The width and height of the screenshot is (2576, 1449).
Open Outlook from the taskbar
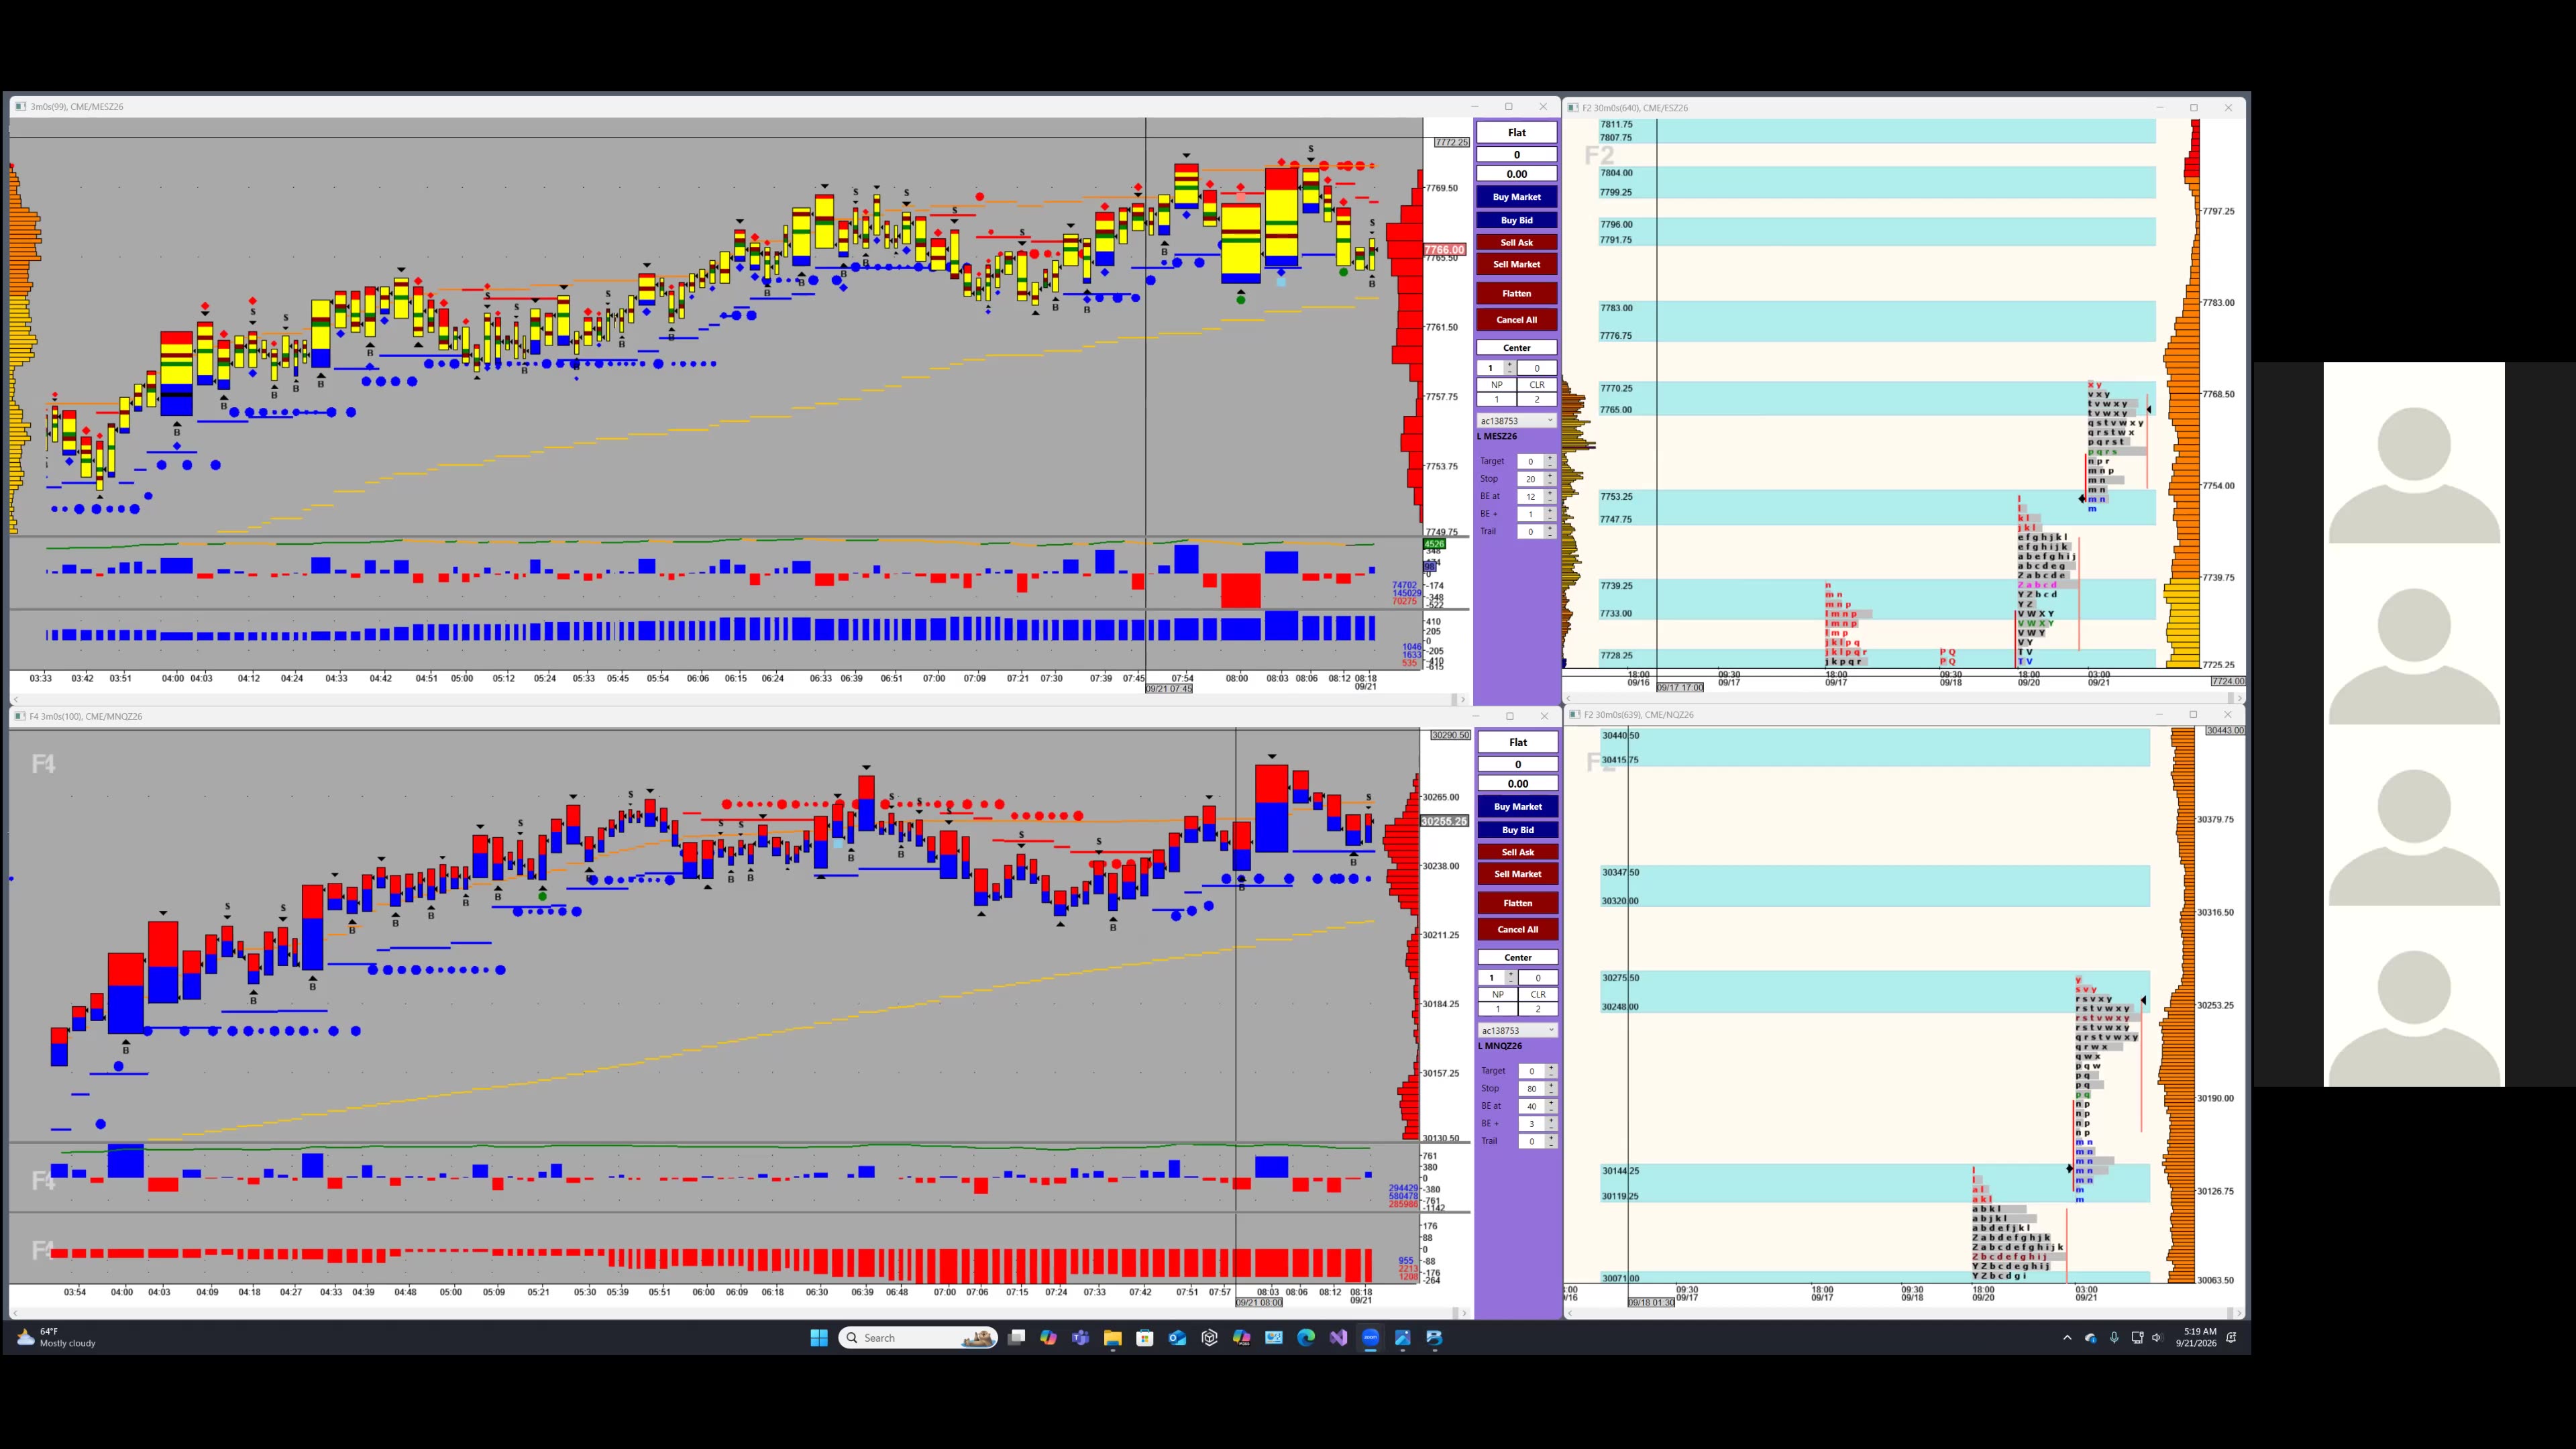(1177, 1338)
